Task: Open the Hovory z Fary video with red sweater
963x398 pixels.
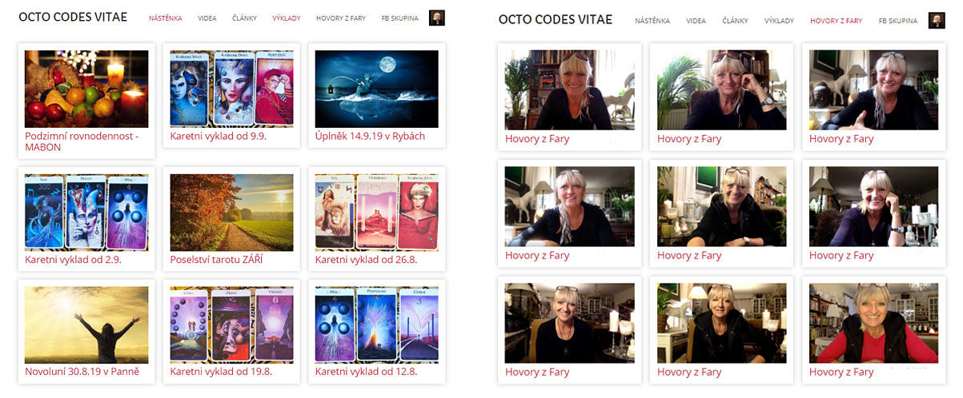Action: pyautogui.click(x=873, y=323)
